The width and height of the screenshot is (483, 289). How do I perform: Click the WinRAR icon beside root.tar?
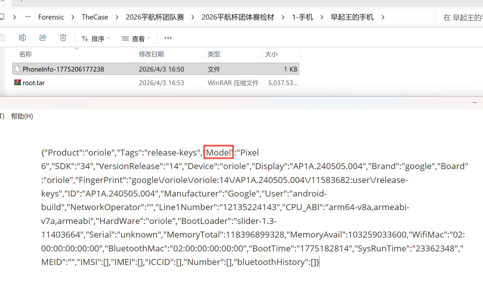coord(18,83)
